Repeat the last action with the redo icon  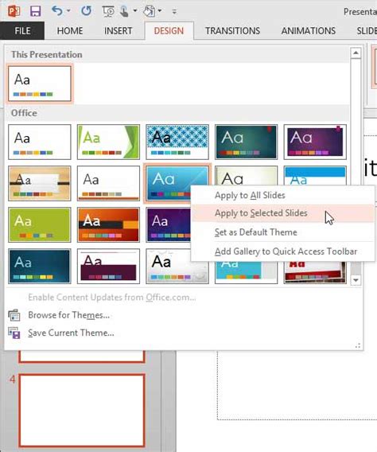click(87, 11)
